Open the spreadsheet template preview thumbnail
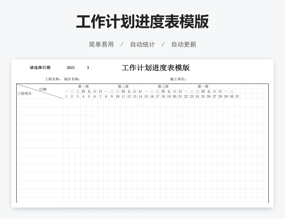This screenshot has height=219, width=285. coord(142,133)
